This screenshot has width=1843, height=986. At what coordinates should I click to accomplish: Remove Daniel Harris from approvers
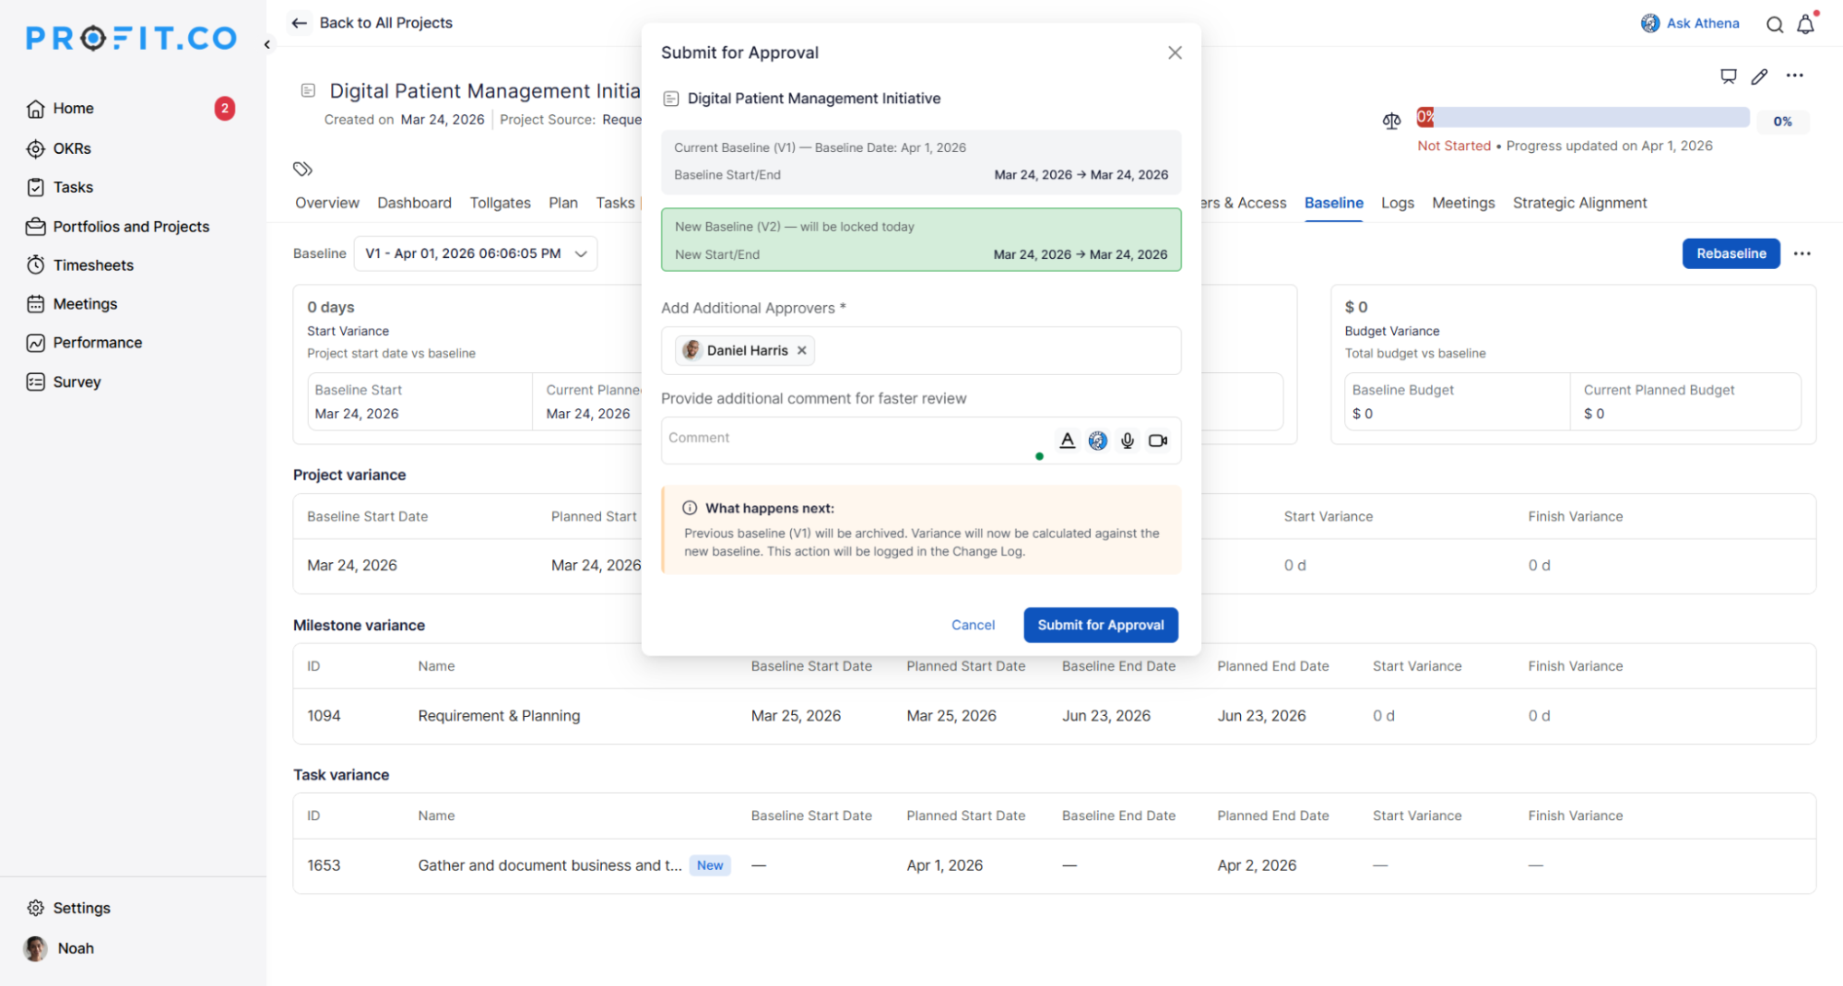pyautogui.click(x=802, y=350)
